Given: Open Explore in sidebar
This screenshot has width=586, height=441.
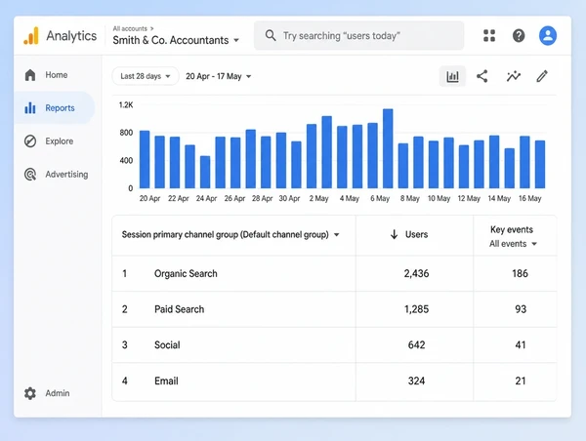Looking at the screenshot, I should (x=59, y=141).
